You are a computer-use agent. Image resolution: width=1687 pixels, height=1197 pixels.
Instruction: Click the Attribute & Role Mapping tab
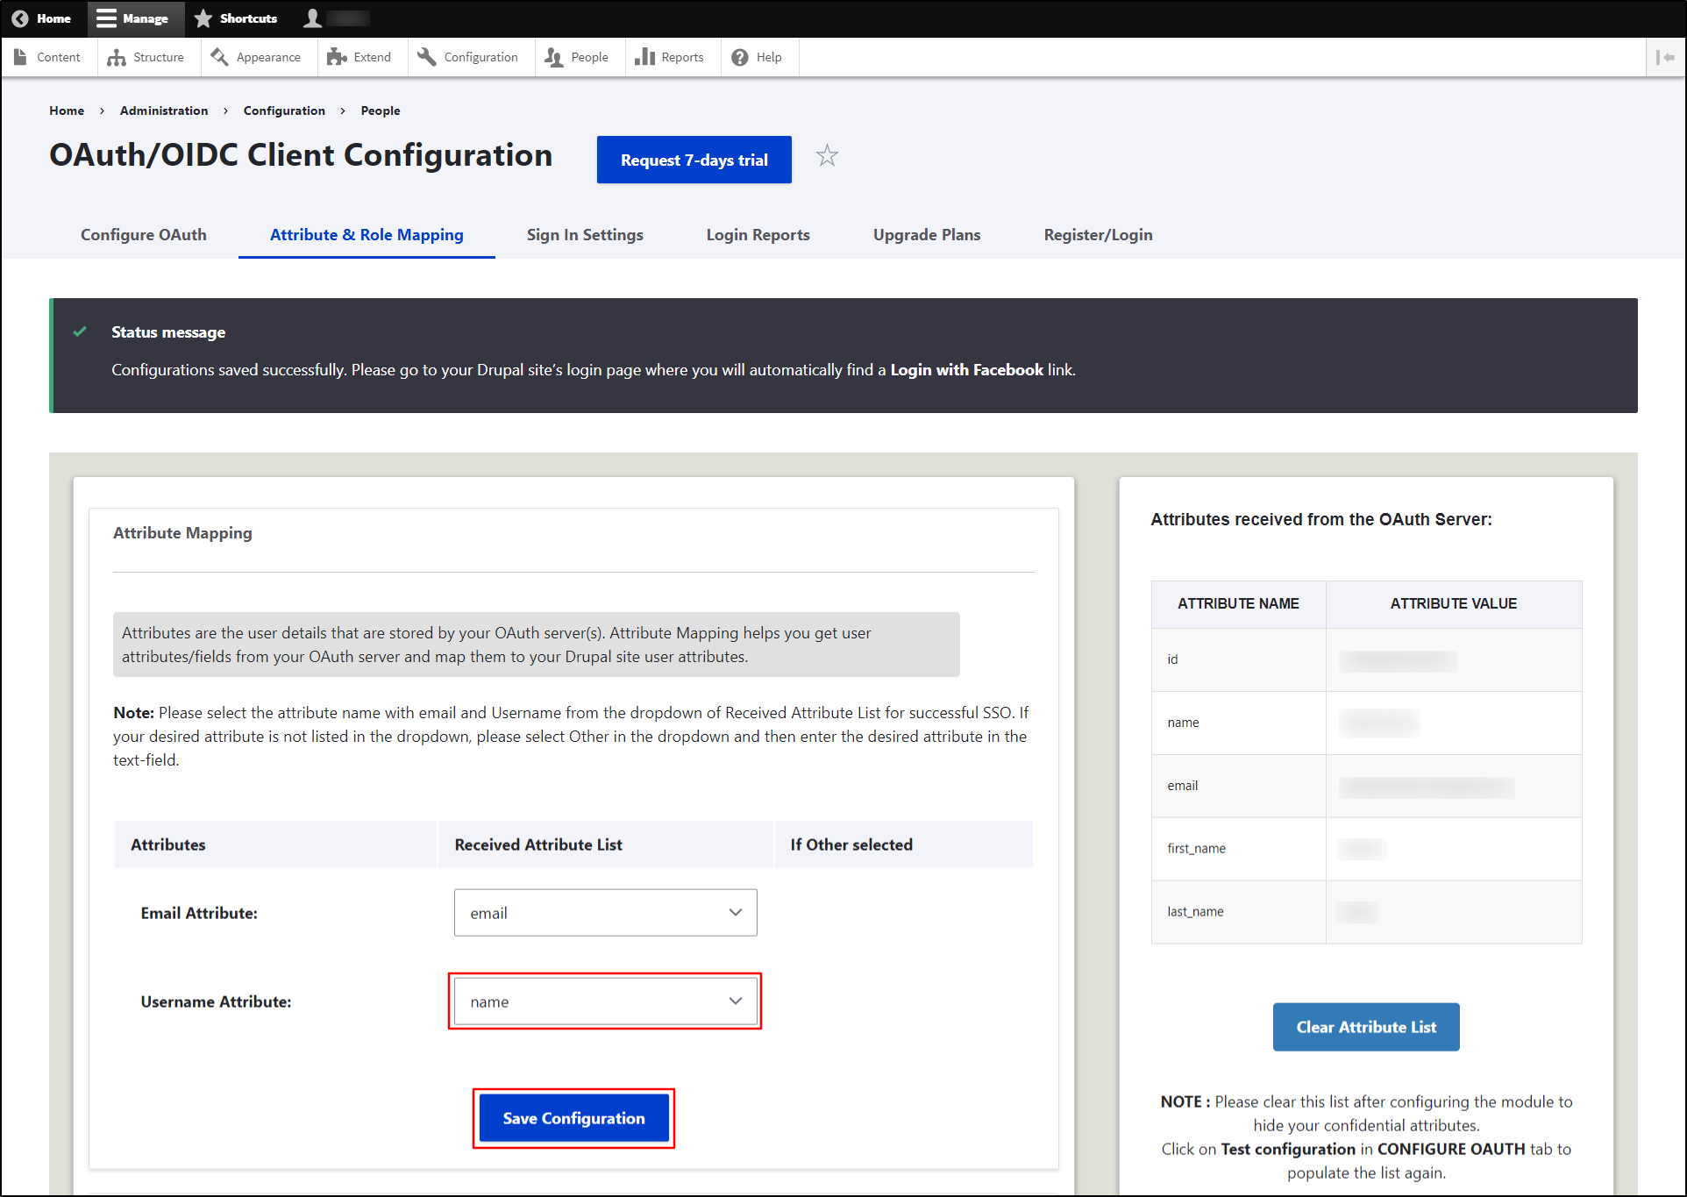click(367, 236)
